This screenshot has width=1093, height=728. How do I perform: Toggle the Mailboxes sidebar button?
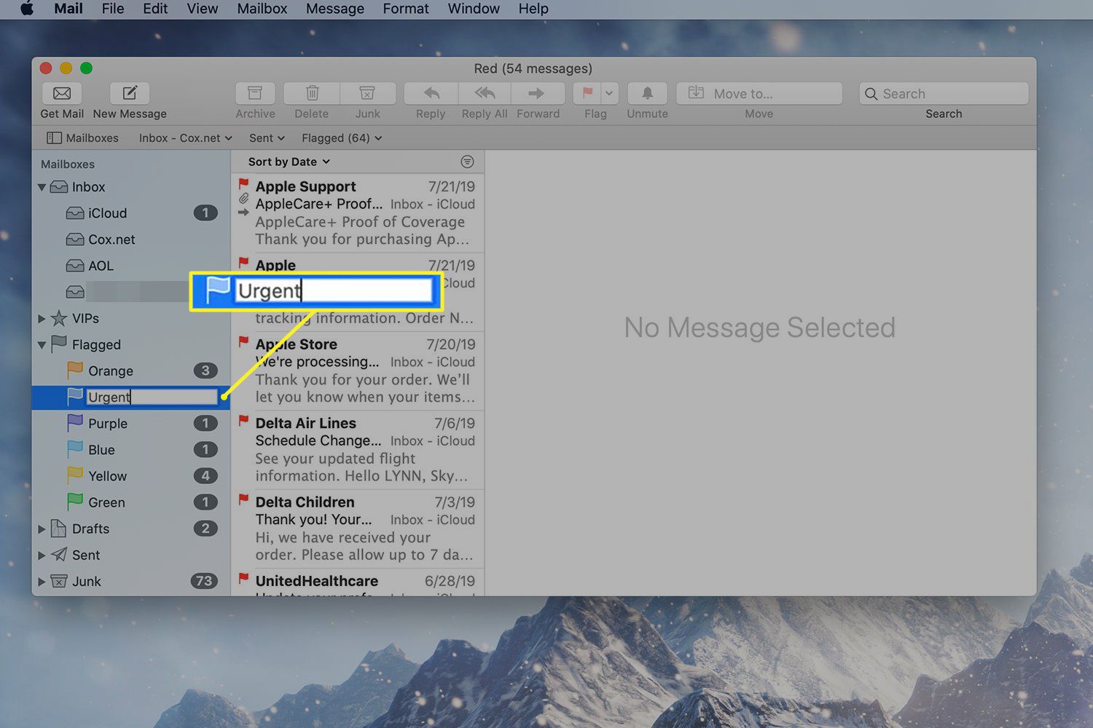[82, 138]
